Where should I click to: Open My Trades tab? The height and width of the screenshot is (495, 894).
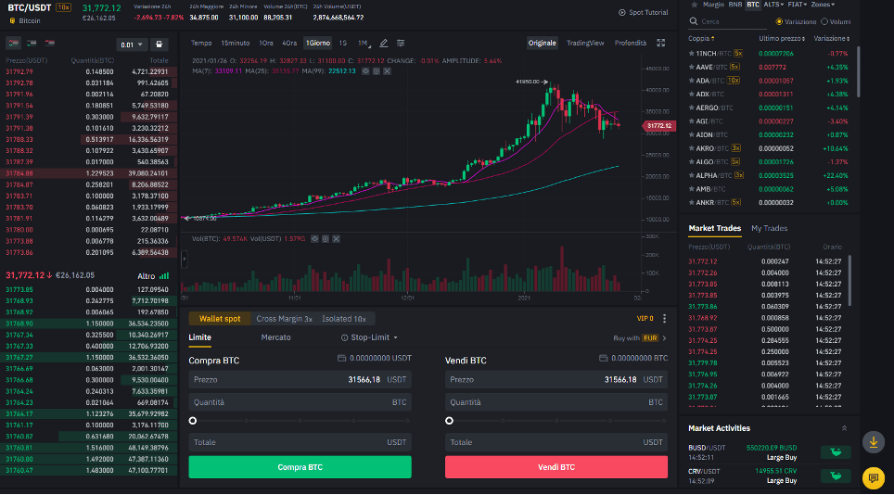pos(769,228)
